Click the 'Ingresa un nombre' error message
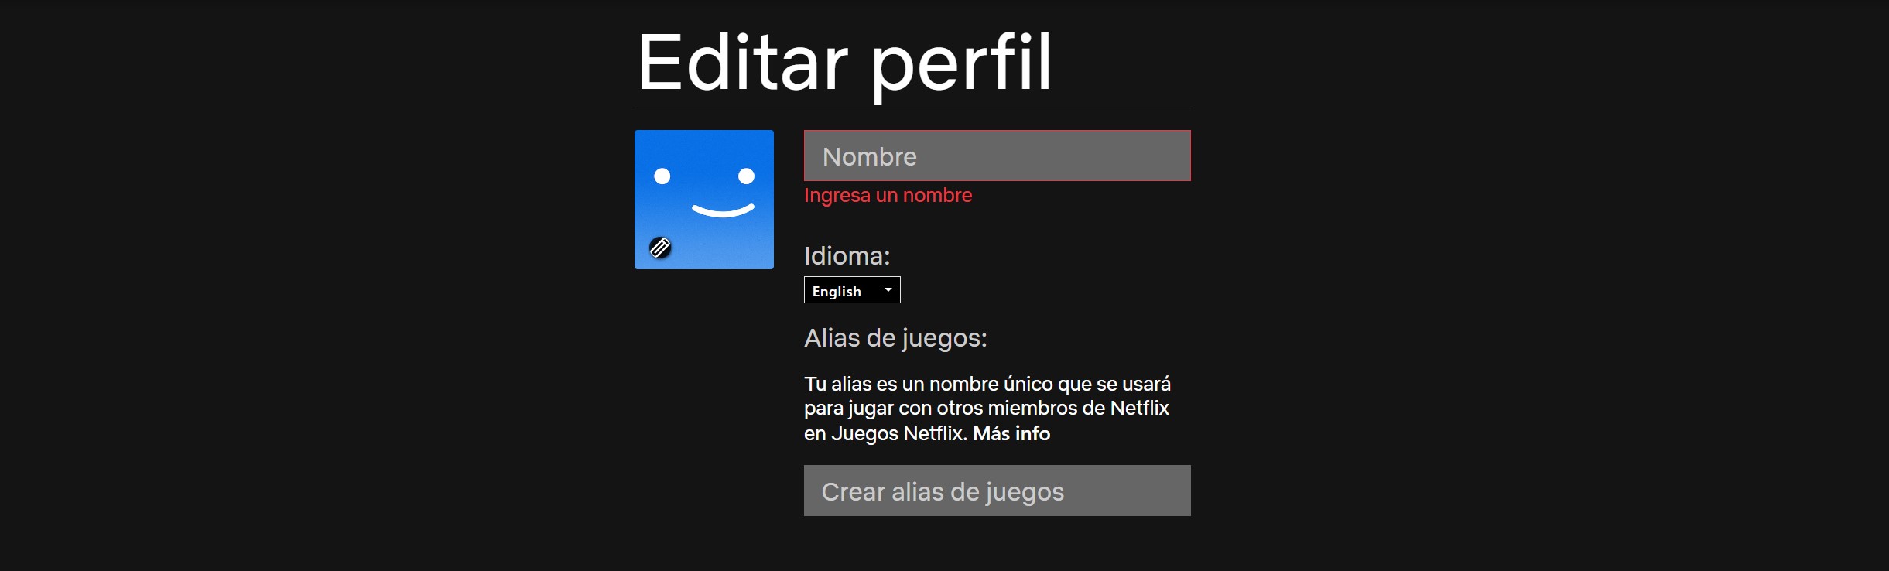Image resolution: width=1889 pixels, height=571 pixels. click(x=888, y=196)
